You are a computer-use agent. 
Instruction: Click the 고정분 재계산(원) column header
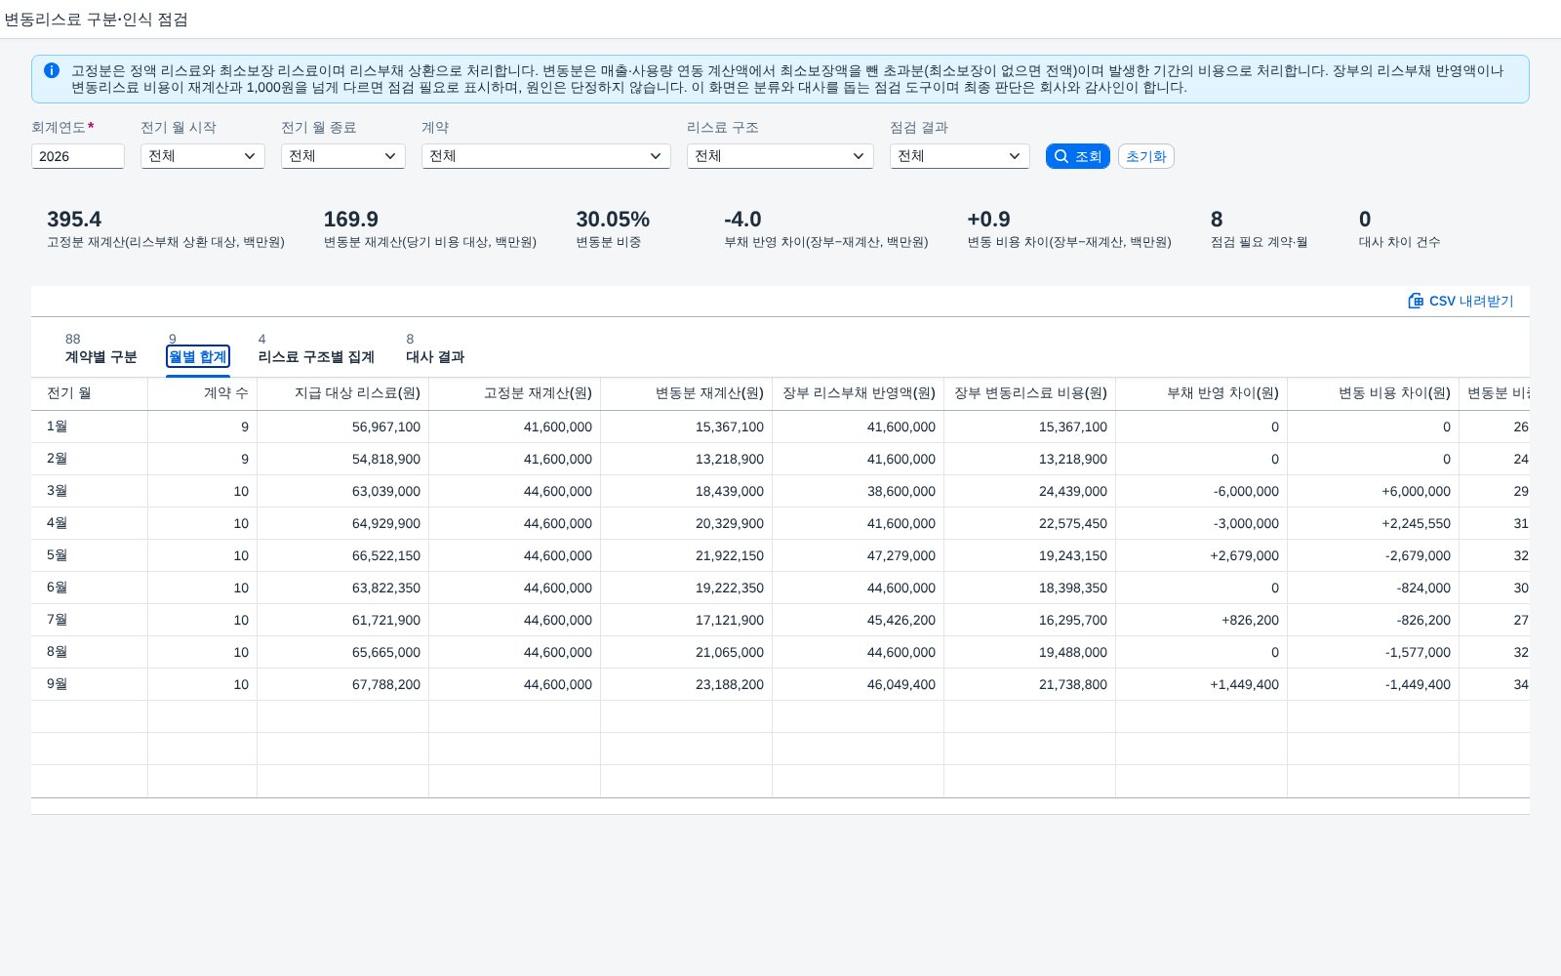click(515, 393)
